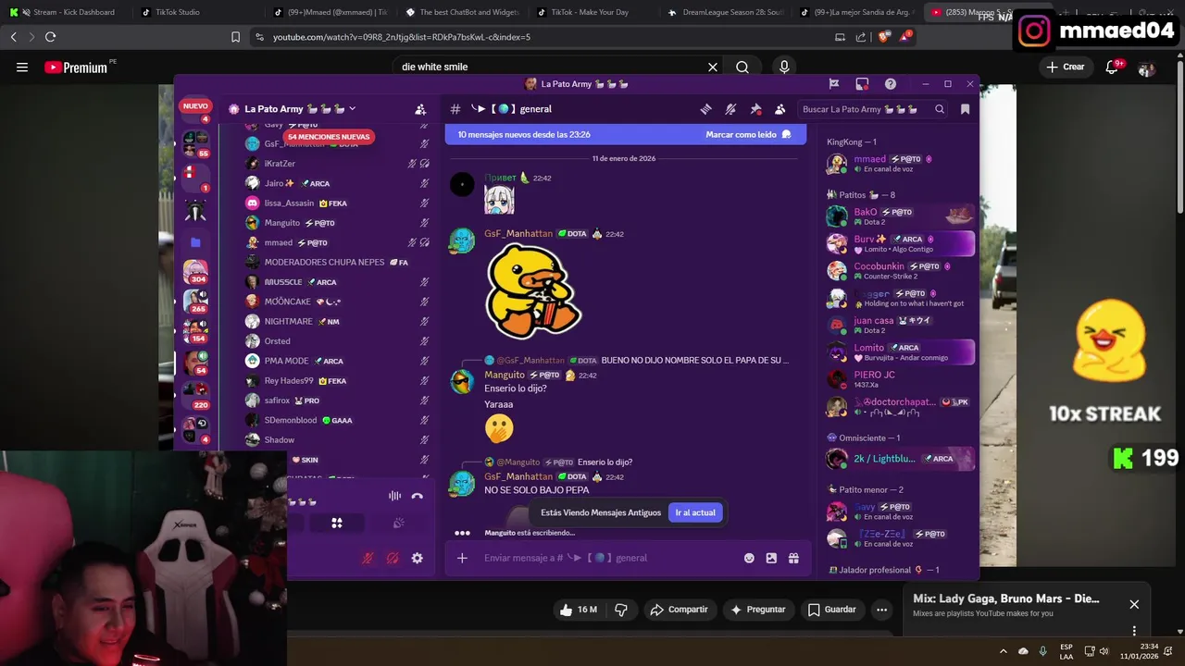This screenshot has width=1185, height=666.
Task: Invite people icon next to server name
Action: [x=420, y=109]
